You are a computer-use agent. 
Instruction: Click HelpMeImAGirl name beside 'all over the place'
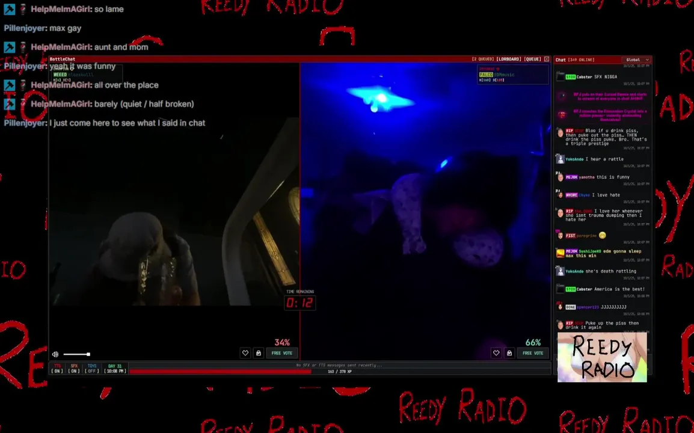(x=60, y=85)
